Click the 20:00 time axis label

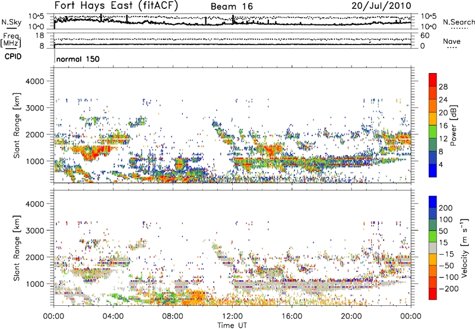click(x=351, y=317)
